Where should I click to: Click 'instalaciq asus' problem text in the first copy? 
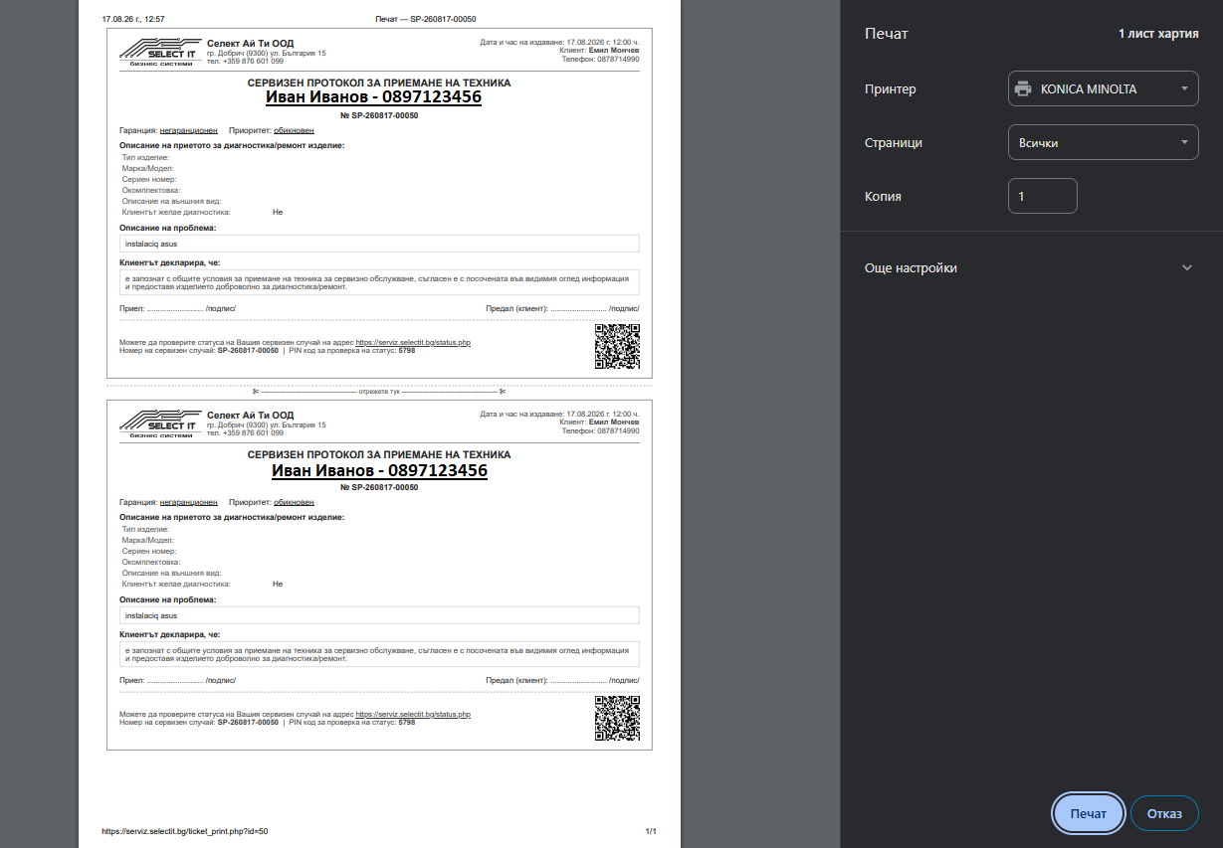click(150, 243)
